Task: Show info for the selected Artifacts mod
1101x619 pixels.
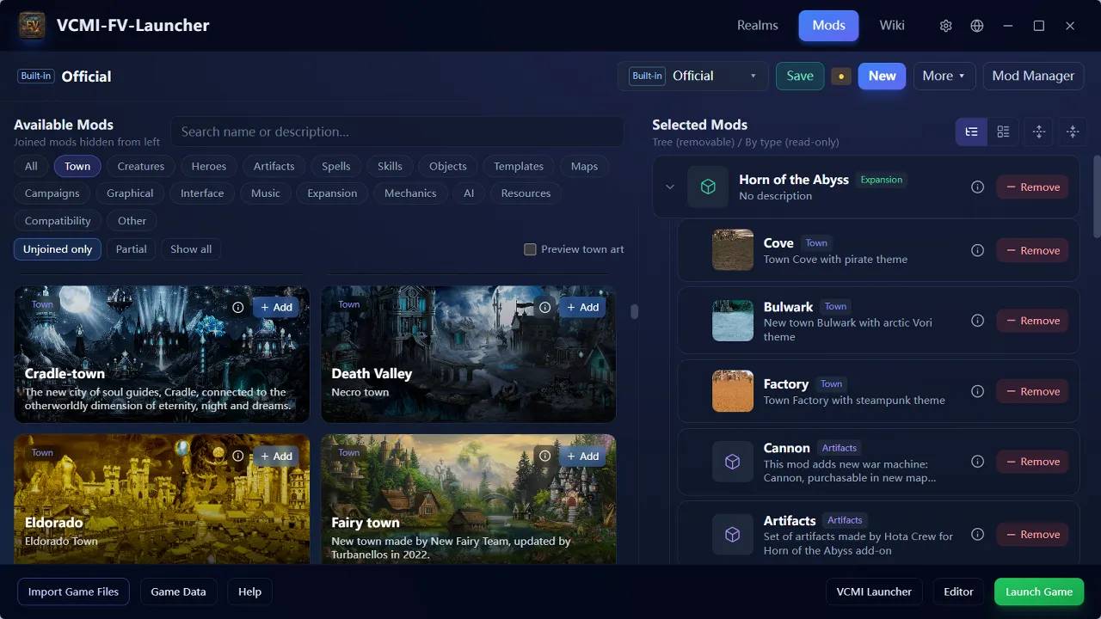Action: [977, 534]
